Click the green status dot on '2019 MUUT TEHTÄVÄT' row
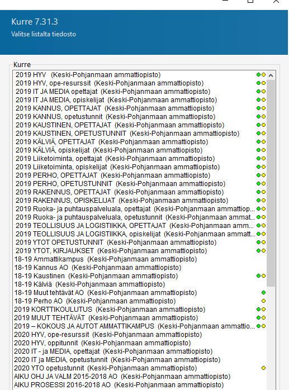The width and height of the screenshot is (289, 390). [x=258, y=317]
